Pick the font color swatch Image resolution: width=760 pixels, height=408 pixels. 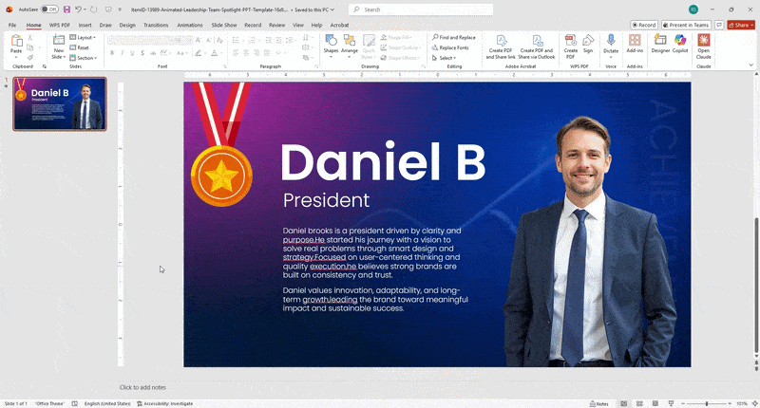pos(214,53)
